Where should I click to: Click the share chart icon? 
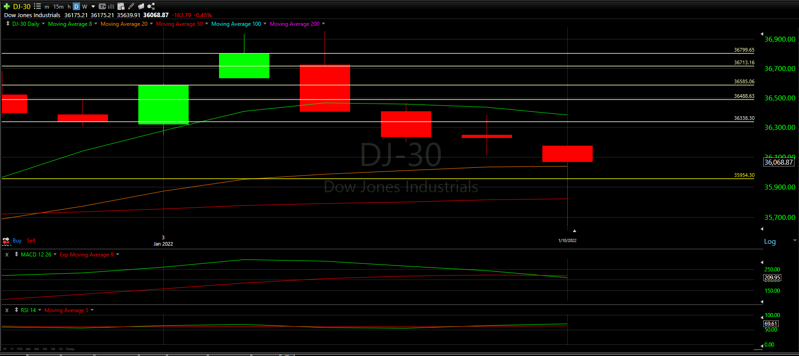coord(151,6)
